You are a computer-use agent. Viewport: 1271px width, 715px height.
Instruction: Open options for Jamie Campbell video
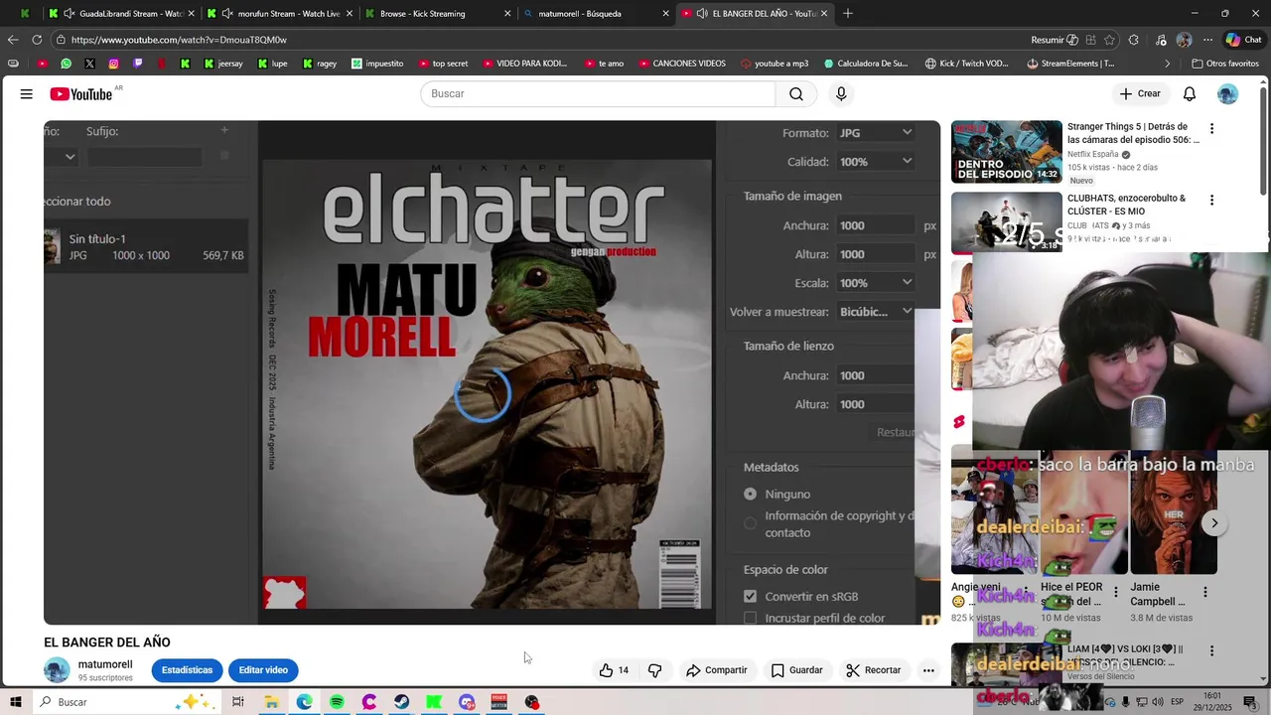pyautogui.click(x=1205, y=592)
